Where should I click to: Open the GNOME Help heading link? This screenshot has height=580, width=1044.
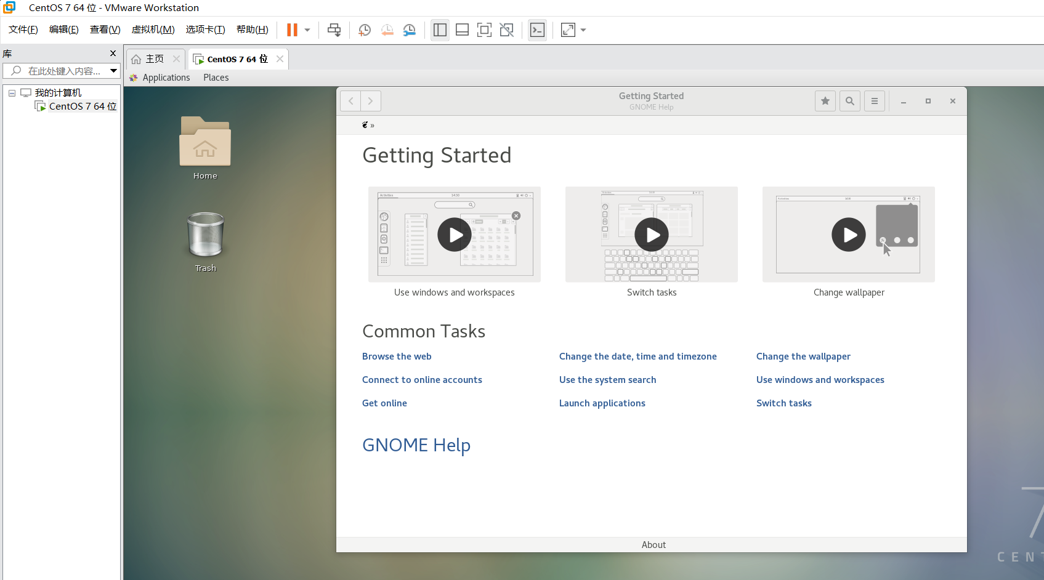(x=416, y=445)
